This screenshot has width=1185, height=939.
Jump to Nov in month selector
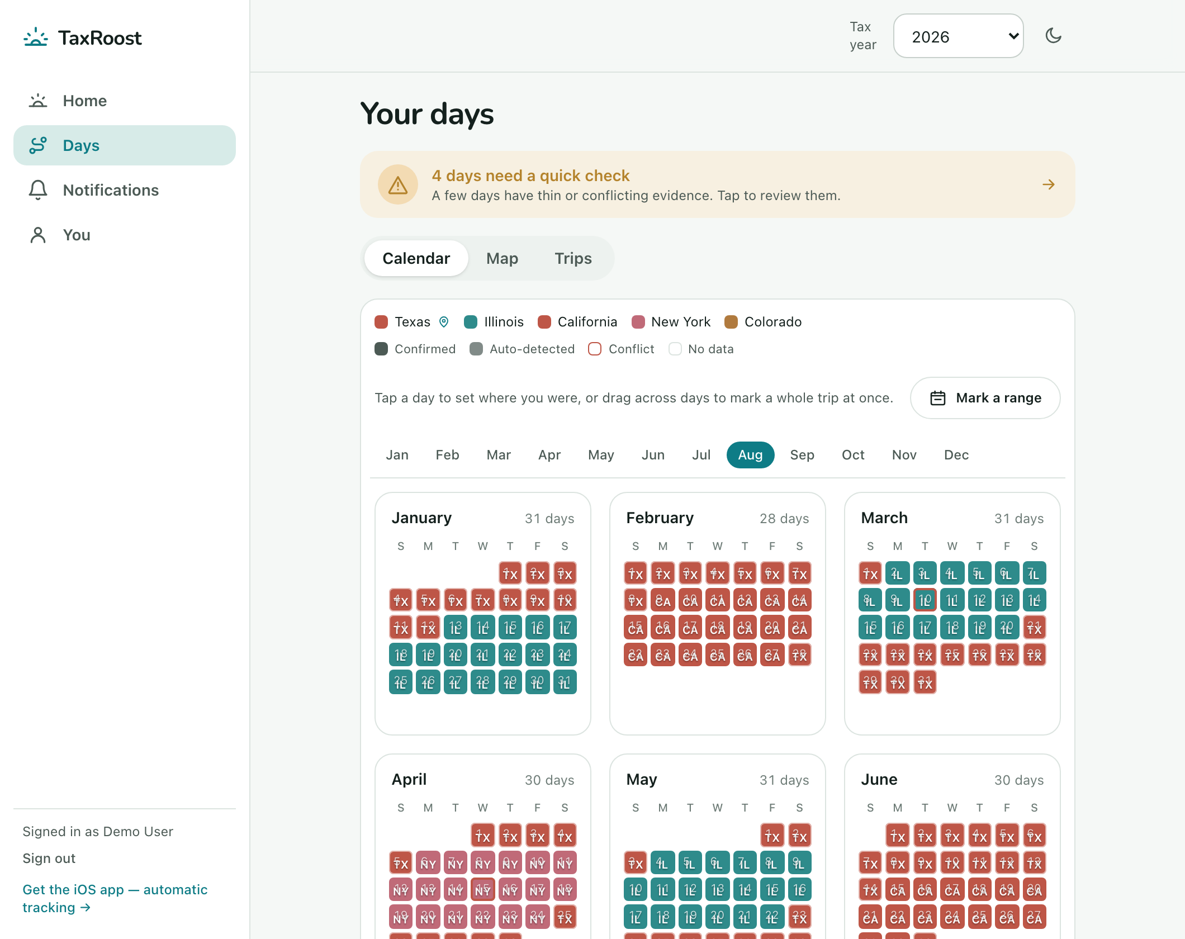click(904, 455)
